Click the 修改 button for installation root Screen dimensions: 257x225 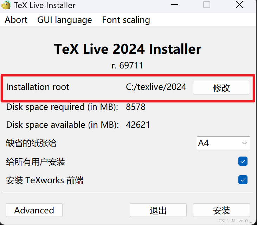click(221, 87)
